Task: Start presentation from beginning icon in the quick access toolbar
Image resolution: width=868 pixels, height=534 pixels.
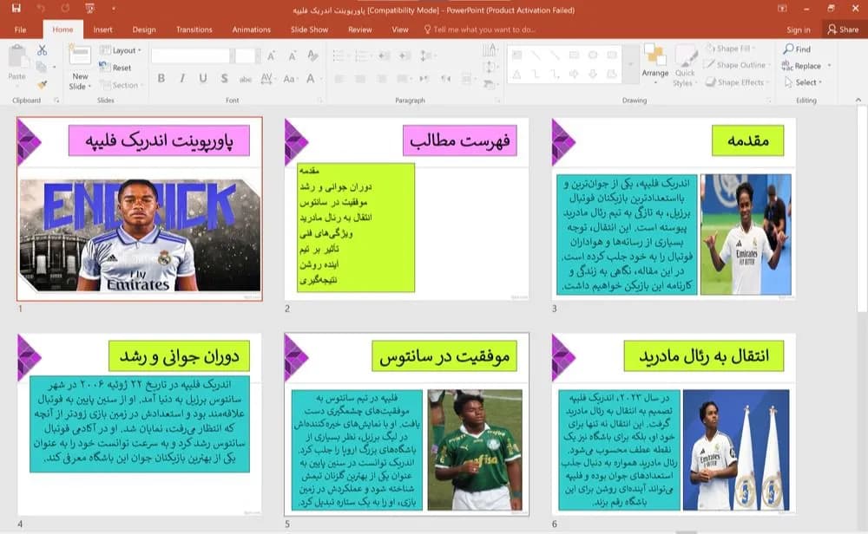Action: click(89, 9)
